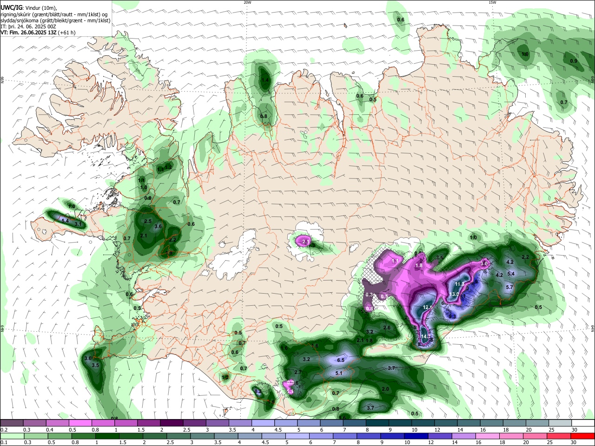This screenshot has width=595, height=446.
Task: Select the 20 pink swatch, bottom legend row
Action: pos(535,436)
